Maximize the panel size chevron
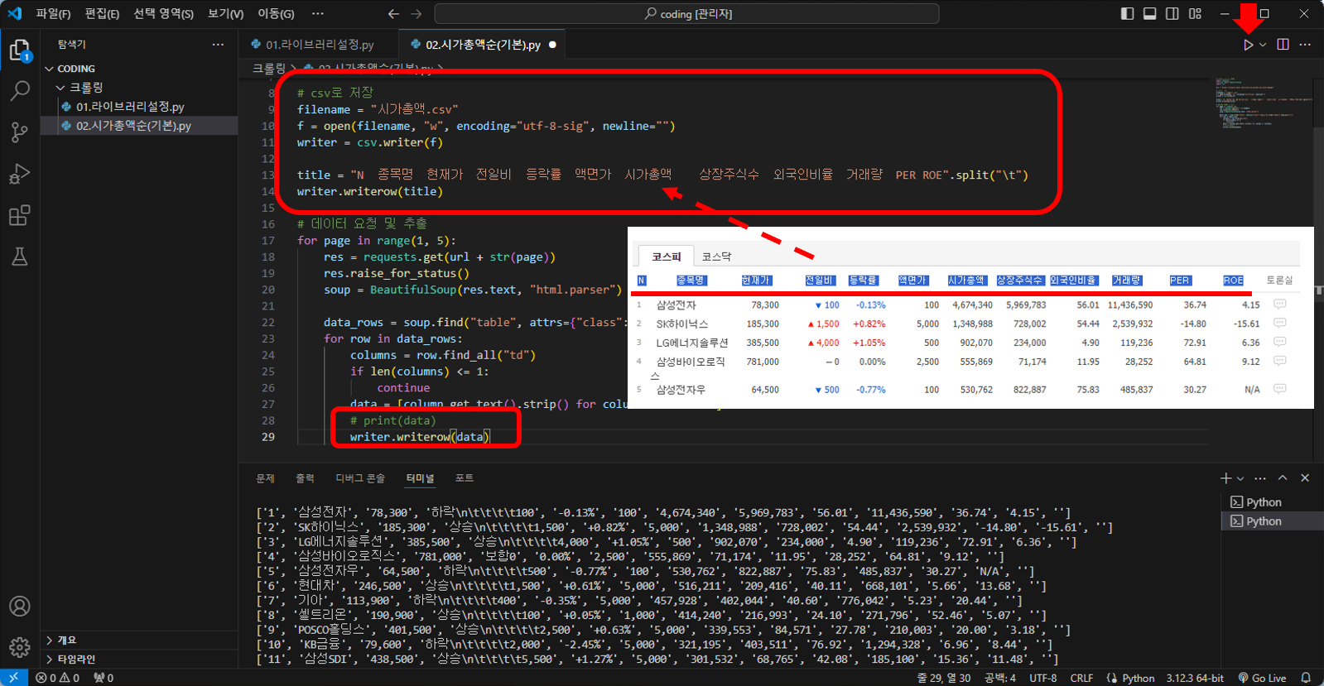Image resolution: width=1324 pixels, height=686 pixels. pyautogui.click(x=1283, y=478)
